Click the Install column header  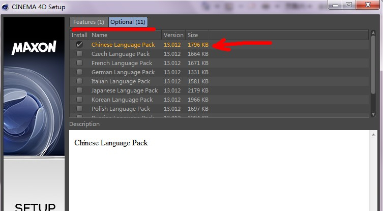pyautogui.click(x=79, y=35)
